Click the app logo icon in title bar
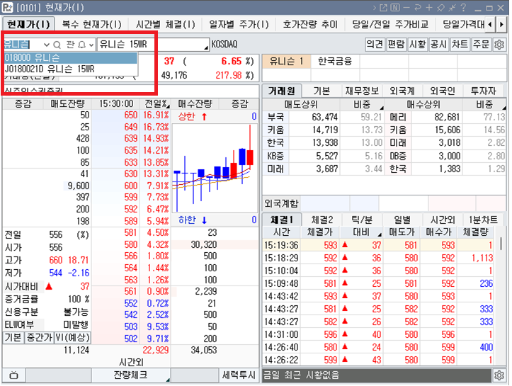This screenshot has height=386, width=512. click(7, 7)
